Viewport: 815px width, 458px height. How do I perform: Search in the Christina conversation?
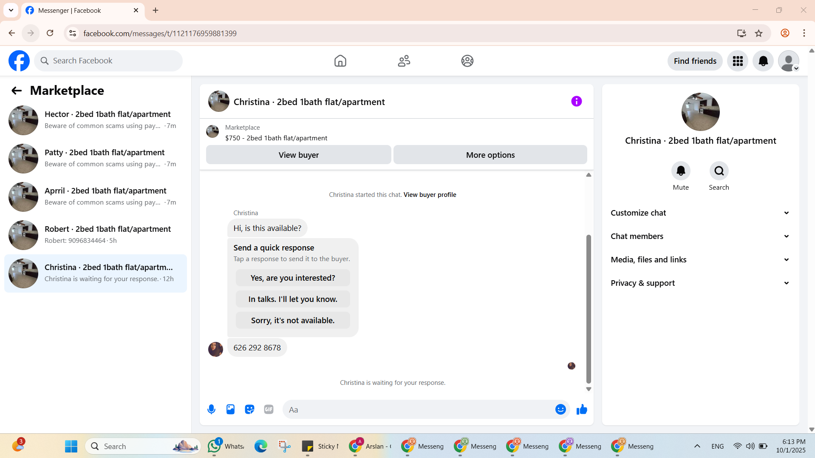[x=719, y=171]
